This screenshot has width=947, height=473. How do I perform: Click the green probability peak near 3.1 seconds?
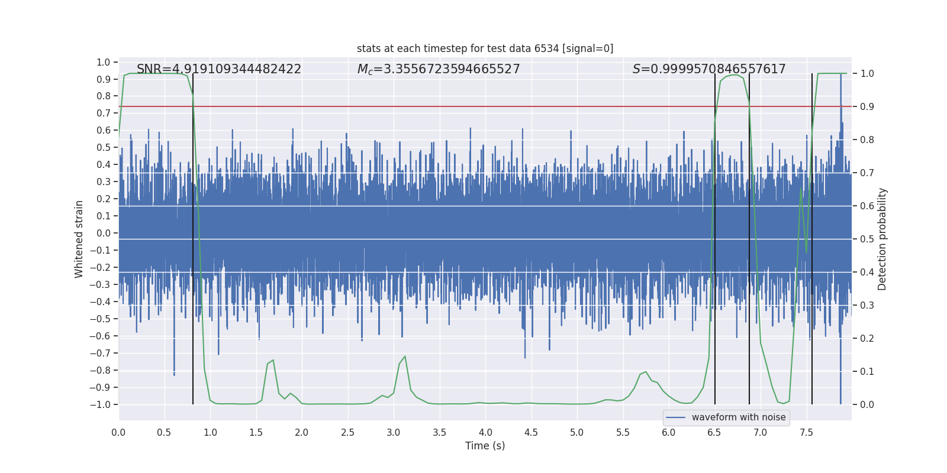(x=405, y=357)
